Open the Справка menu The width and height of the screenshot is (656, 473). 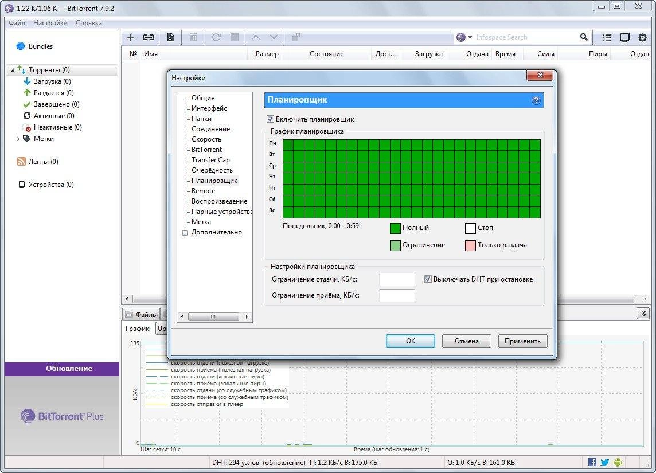(89, 23)
